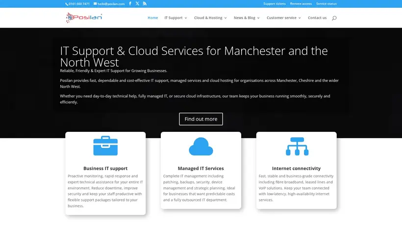Screen dimensions: 402x226
Task: Click the 'Proactive monitoring, rapid response' description
Action: 105,191
